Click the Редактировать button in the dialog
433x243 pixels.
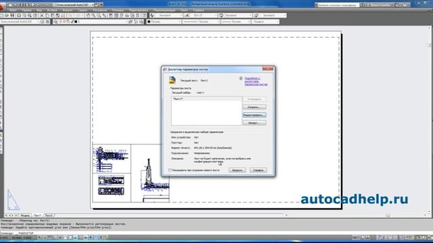tap(254, 115)
